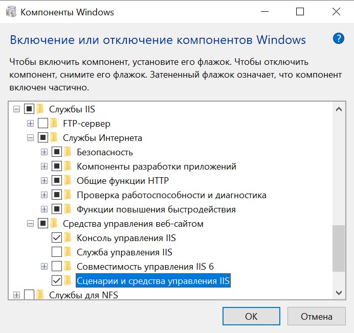Uncheck Сценарии и средства управления IIS

(57, 281)
